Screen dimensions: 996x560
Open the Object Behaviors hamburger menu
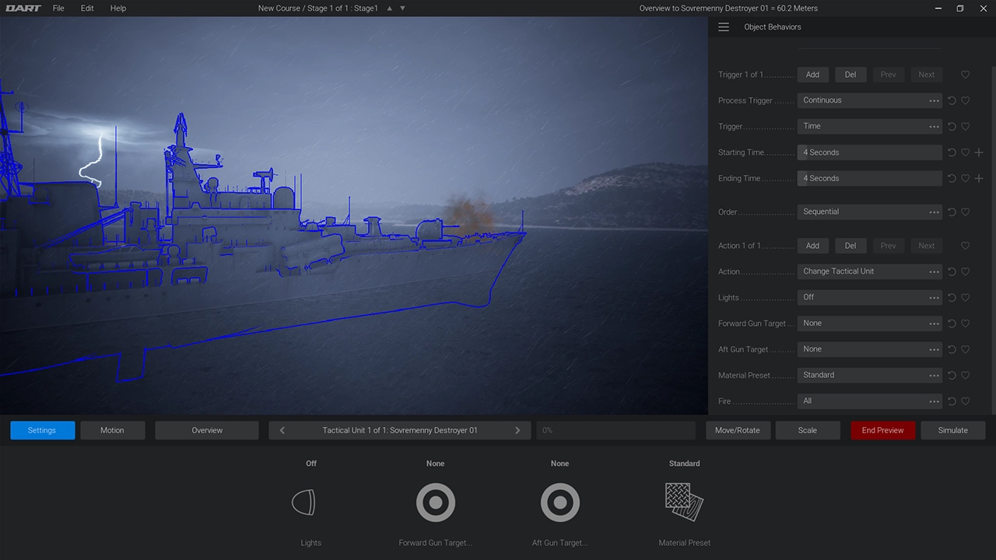pyautogui.click(x=724, y=27)
